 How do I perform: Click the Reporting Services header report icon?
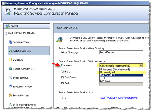8,12
